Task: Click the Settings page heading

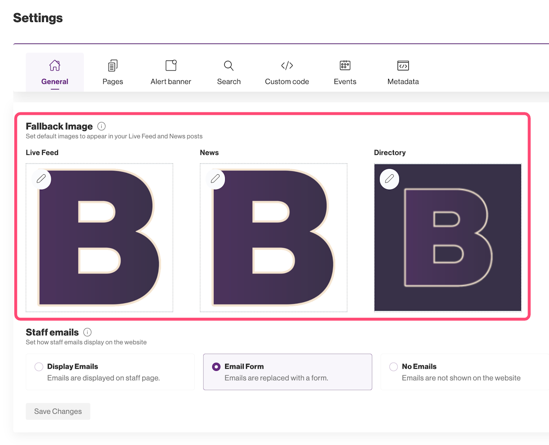Action: click(x=38, y=18)
